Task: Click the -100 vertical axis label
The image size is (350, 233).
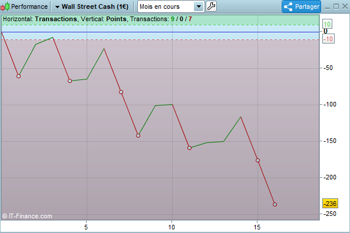Action: pos(330,104)
